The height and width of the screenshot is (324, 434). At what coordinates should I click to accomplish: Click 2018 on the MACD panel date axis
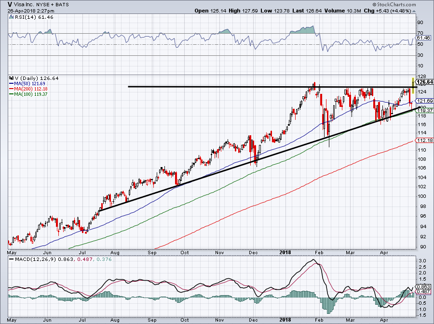click(285, 320)
